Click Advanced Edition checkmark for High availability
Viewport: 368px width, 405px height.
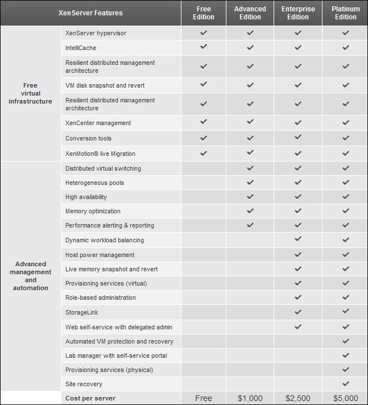click(x=250, y=197)
